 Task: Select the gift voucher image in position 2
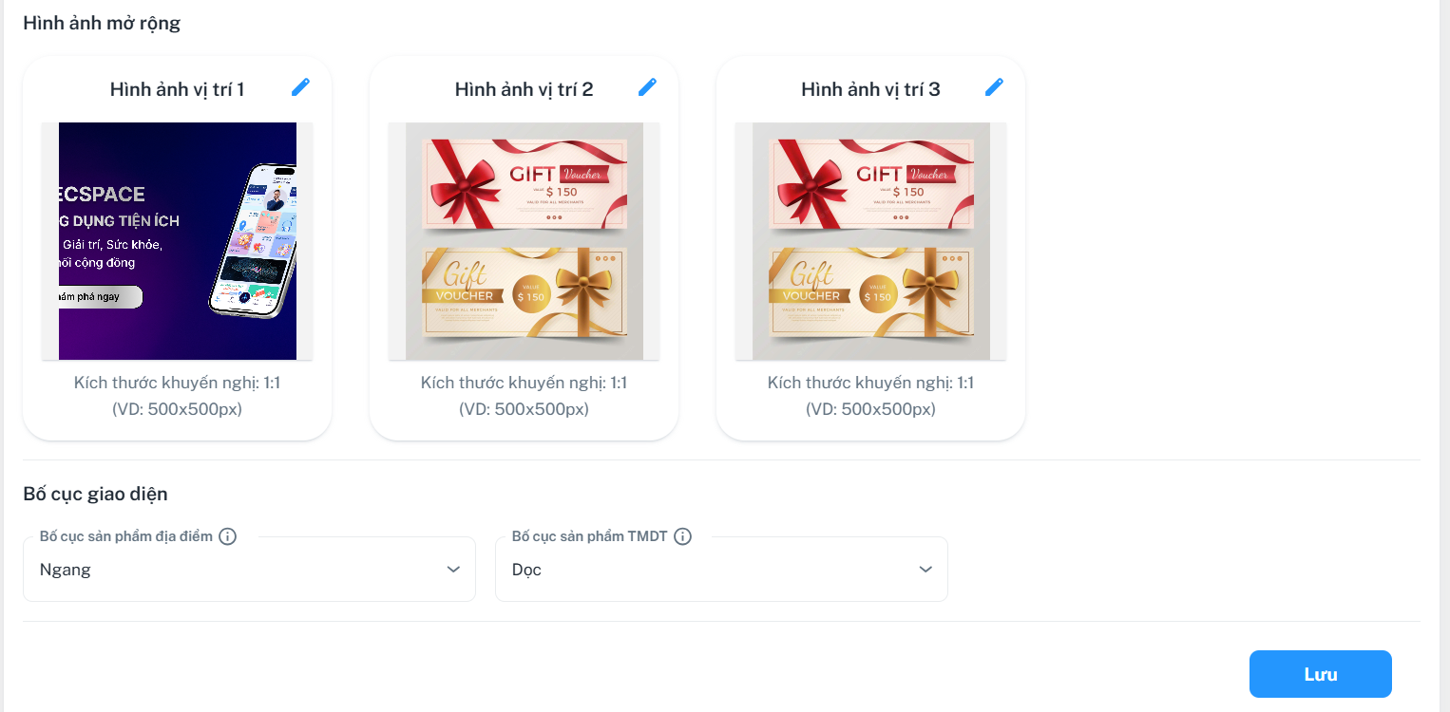click(x=525, y=241)
